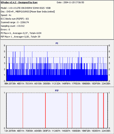Click PI axis label 11212Dh
Screen dimensions: 114x134
point(56,83)
